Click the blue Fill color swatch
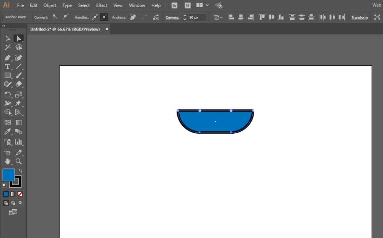 click(x=8, y=175)
